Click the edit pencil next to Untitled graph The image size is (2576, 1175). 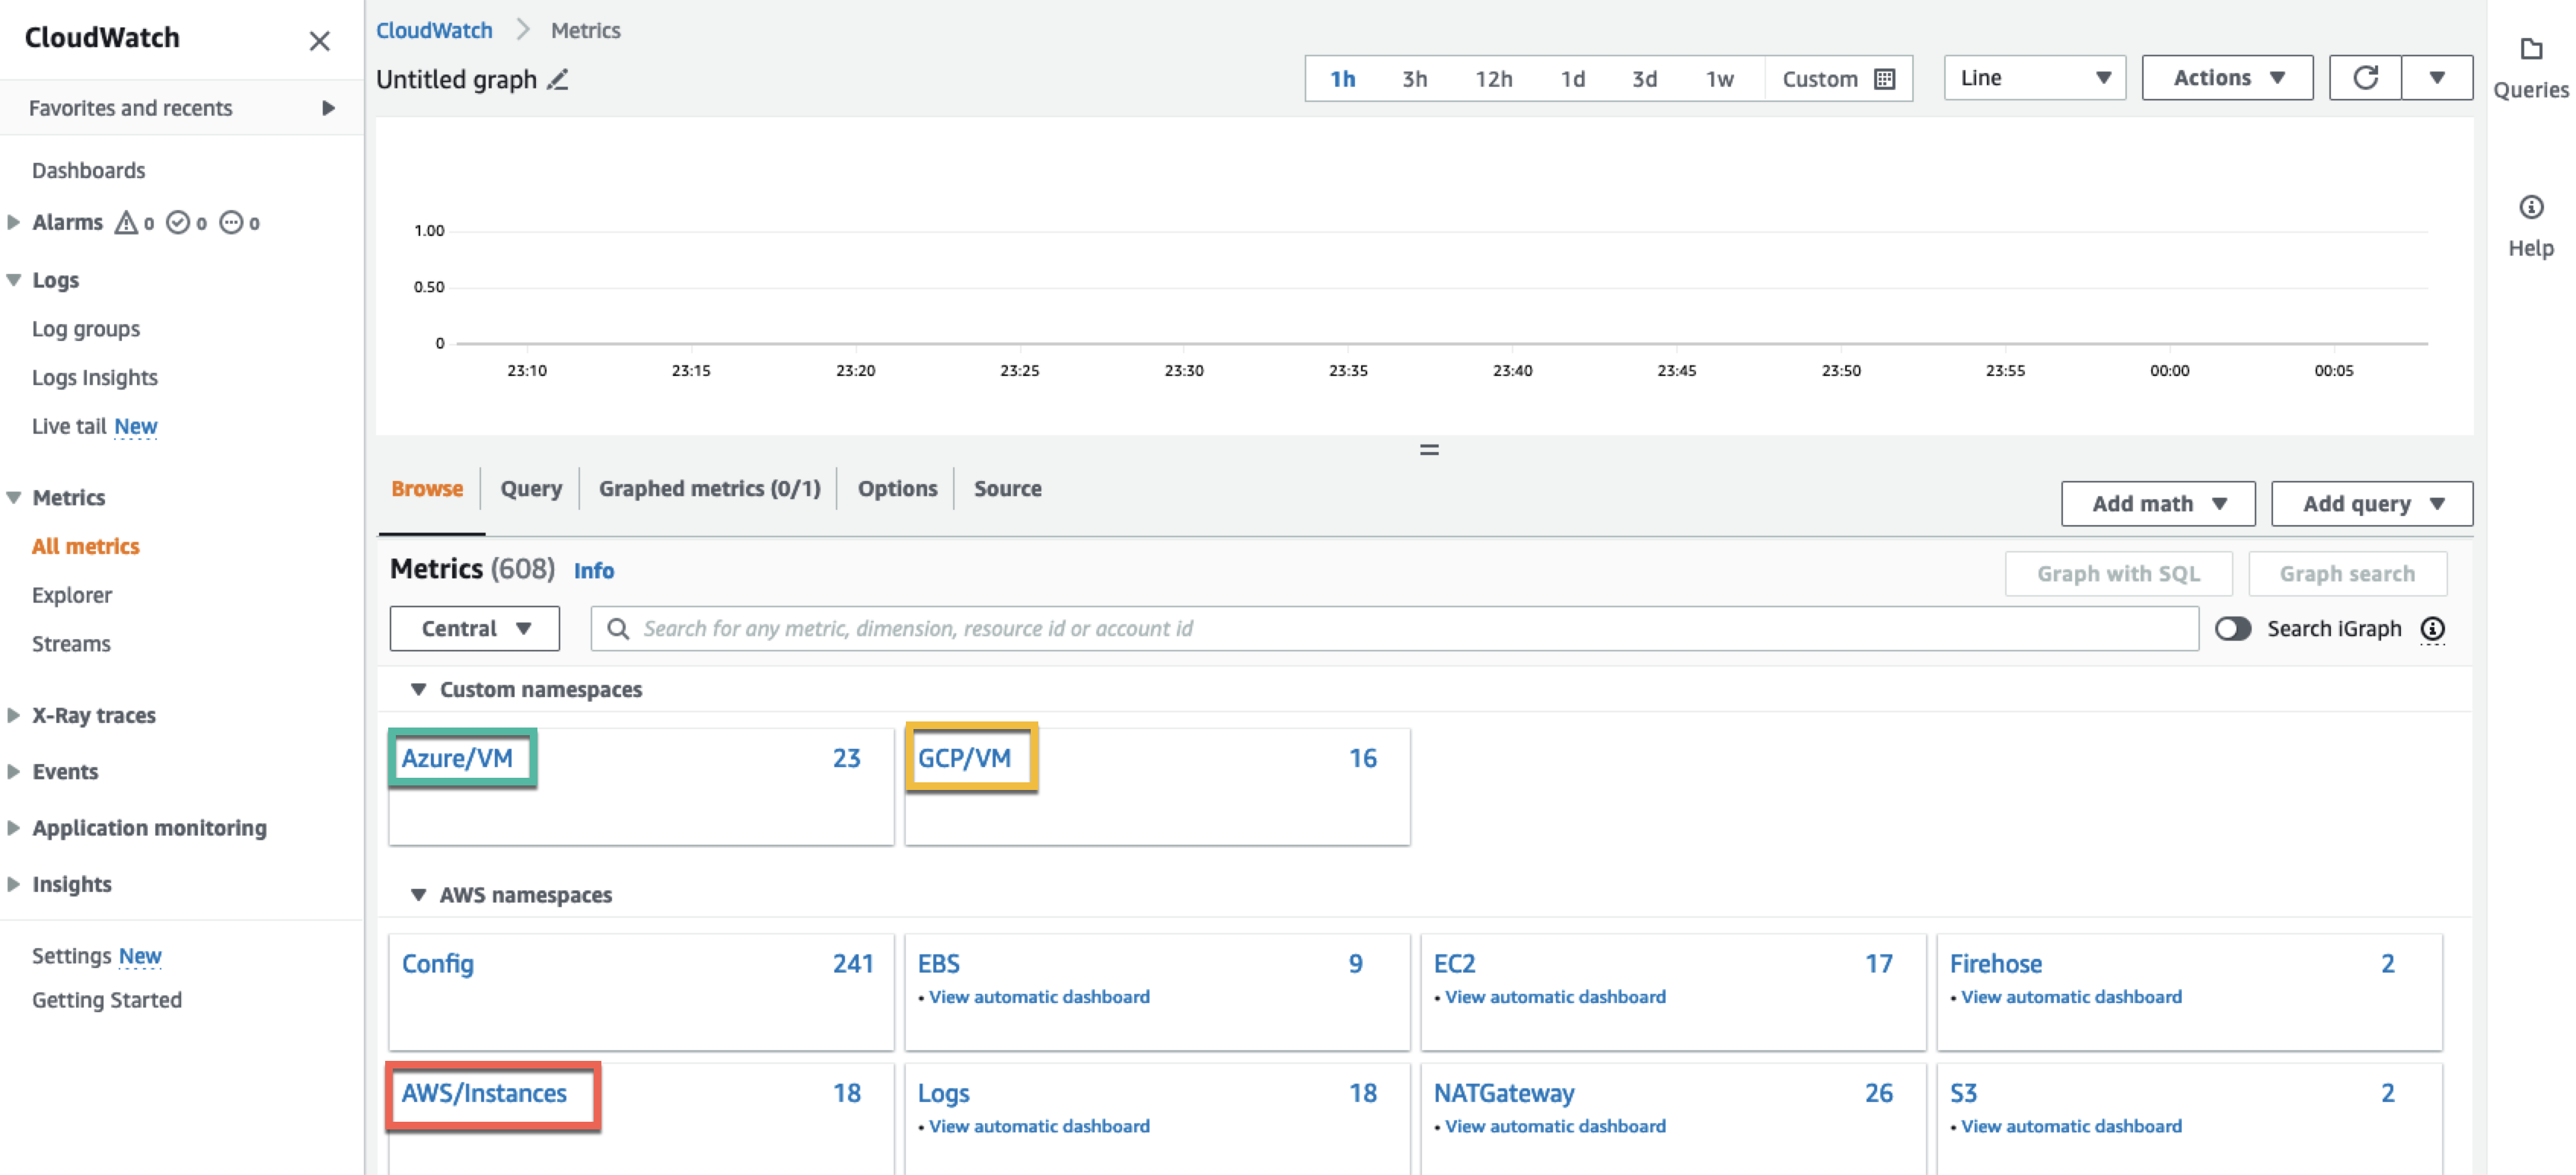[559, 80]
